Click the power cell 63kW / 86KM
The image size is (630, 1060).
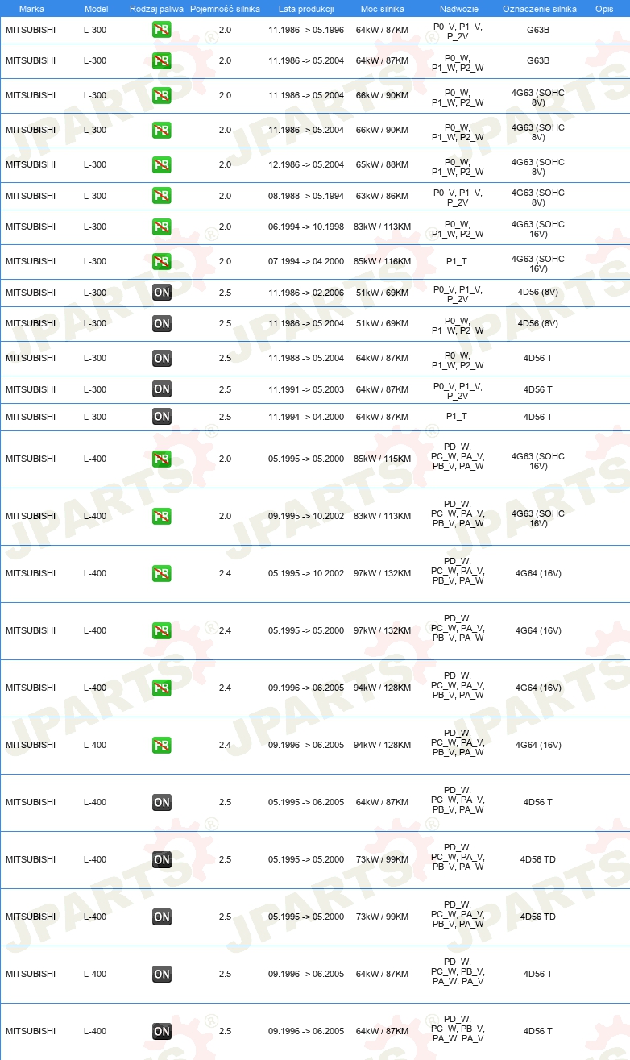click(382, 196)
